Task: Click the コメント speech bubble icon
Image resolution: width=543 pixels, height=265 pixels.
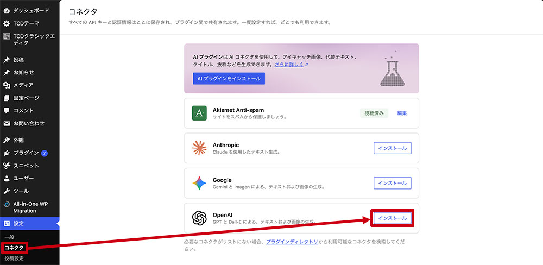Action: pyautogui.click(x=6, y=111)
